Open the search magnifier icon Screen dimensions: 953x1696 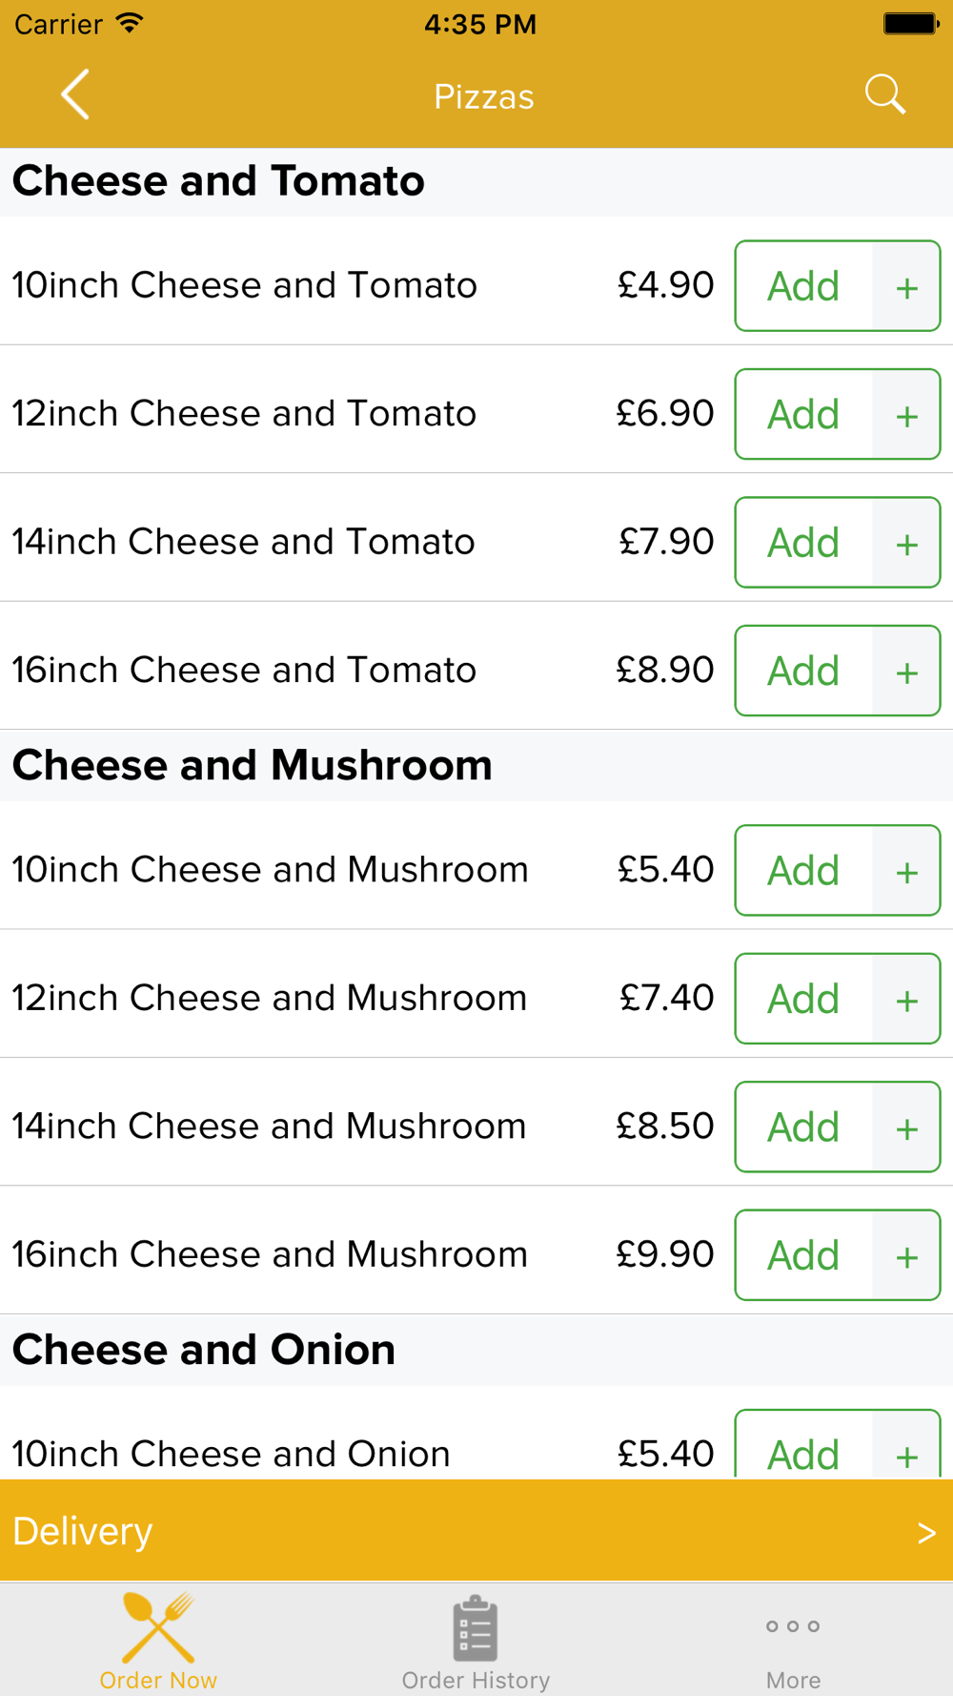[884, 94]
